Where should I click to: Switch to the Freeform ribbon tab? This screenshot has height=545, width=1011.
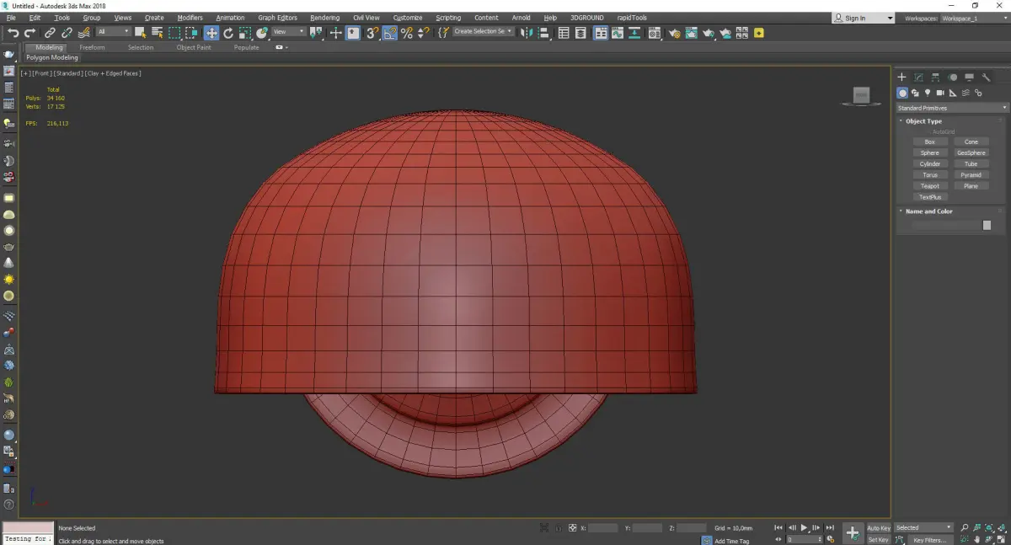pos(92,47)
